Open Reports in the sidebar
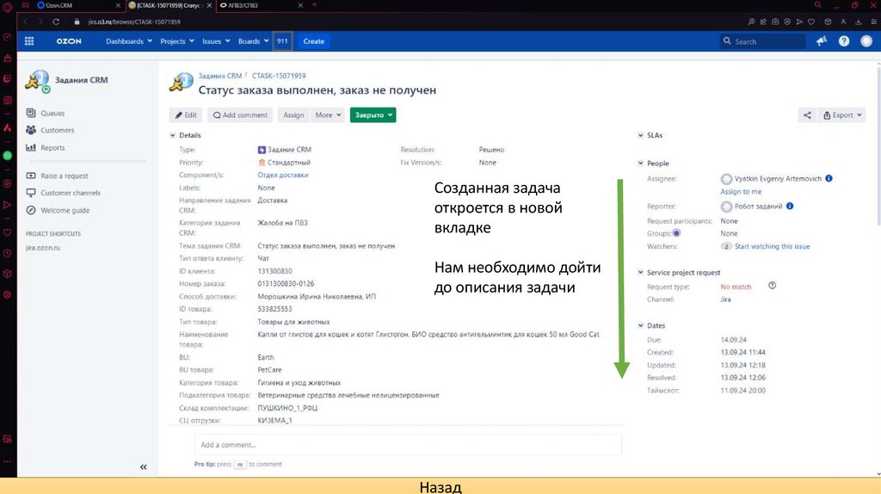Viewport: 881px width, 494px height. pos(52,148)
